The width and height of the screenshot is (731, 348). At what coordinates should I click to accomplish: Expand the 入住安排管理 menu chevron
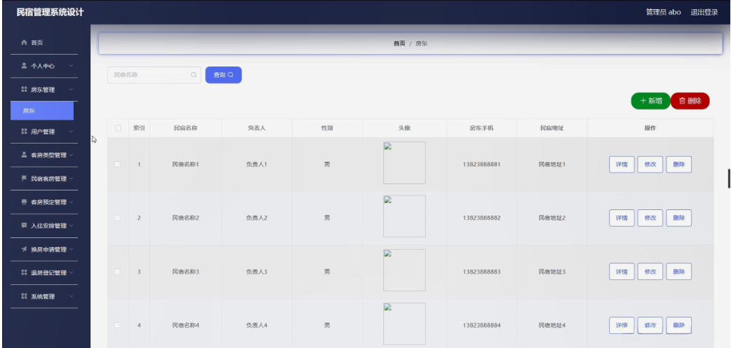tap(72, 225)
